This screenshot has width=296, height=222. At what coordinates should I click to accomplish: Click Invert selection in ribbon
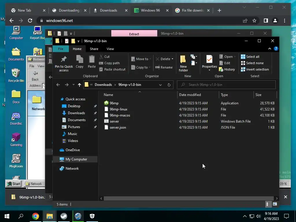[x=255, y=69]
